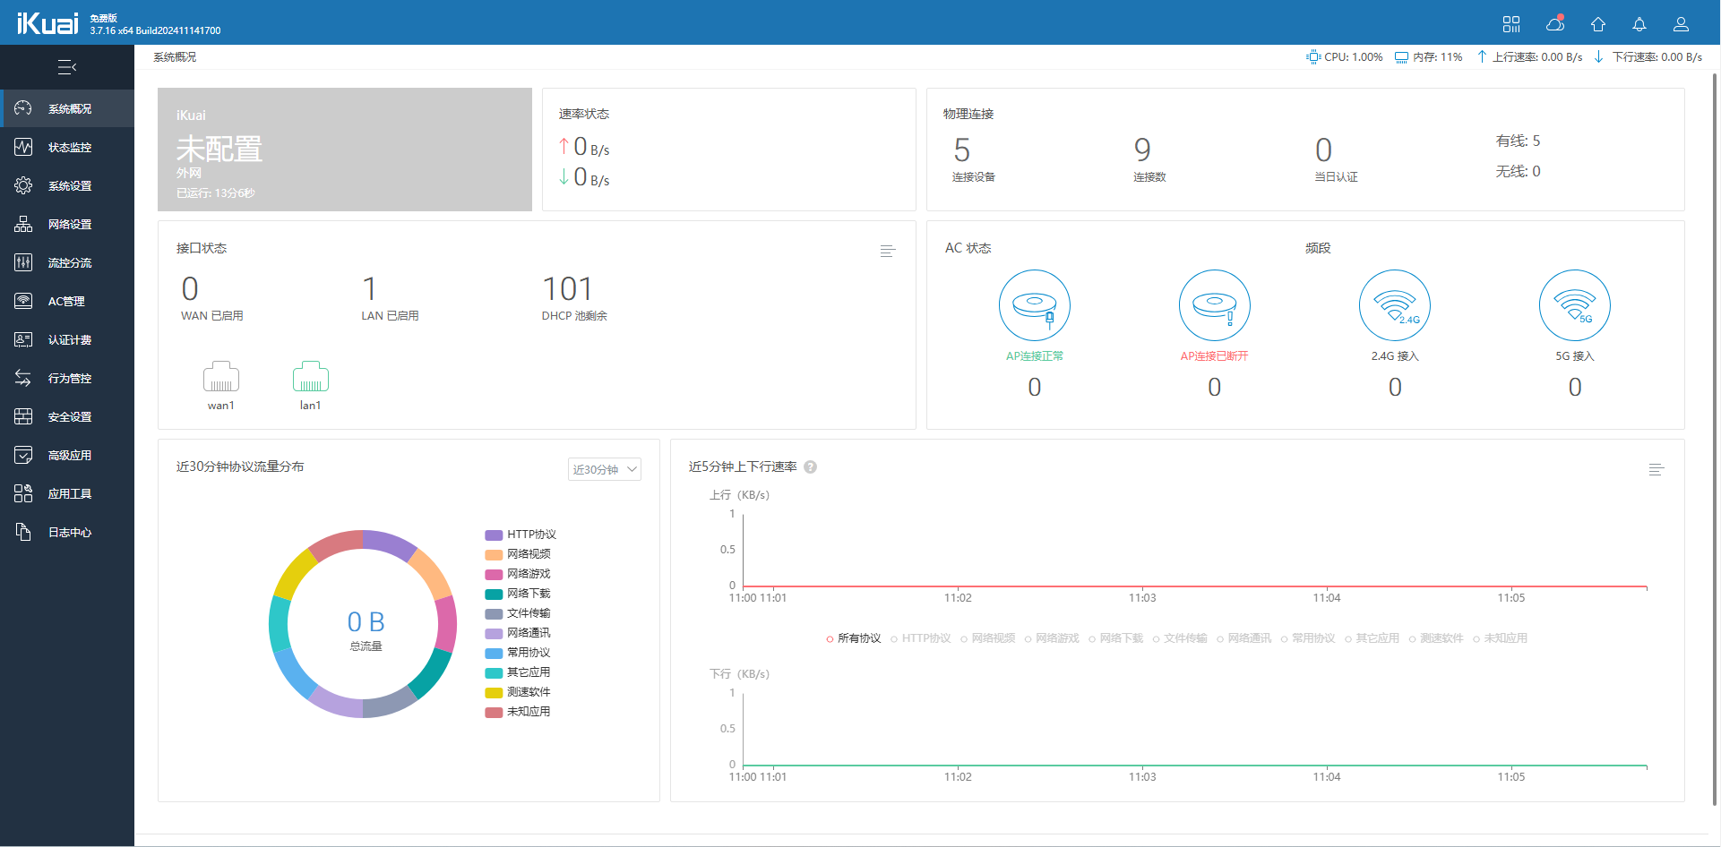1721x847 pixels.
Task: Click the AP连接正常 icon
Action: point(1035,305)
